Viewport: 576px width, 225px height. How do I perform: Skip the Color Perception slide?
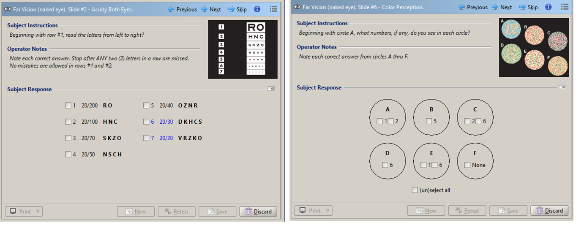tap(528, 7)
